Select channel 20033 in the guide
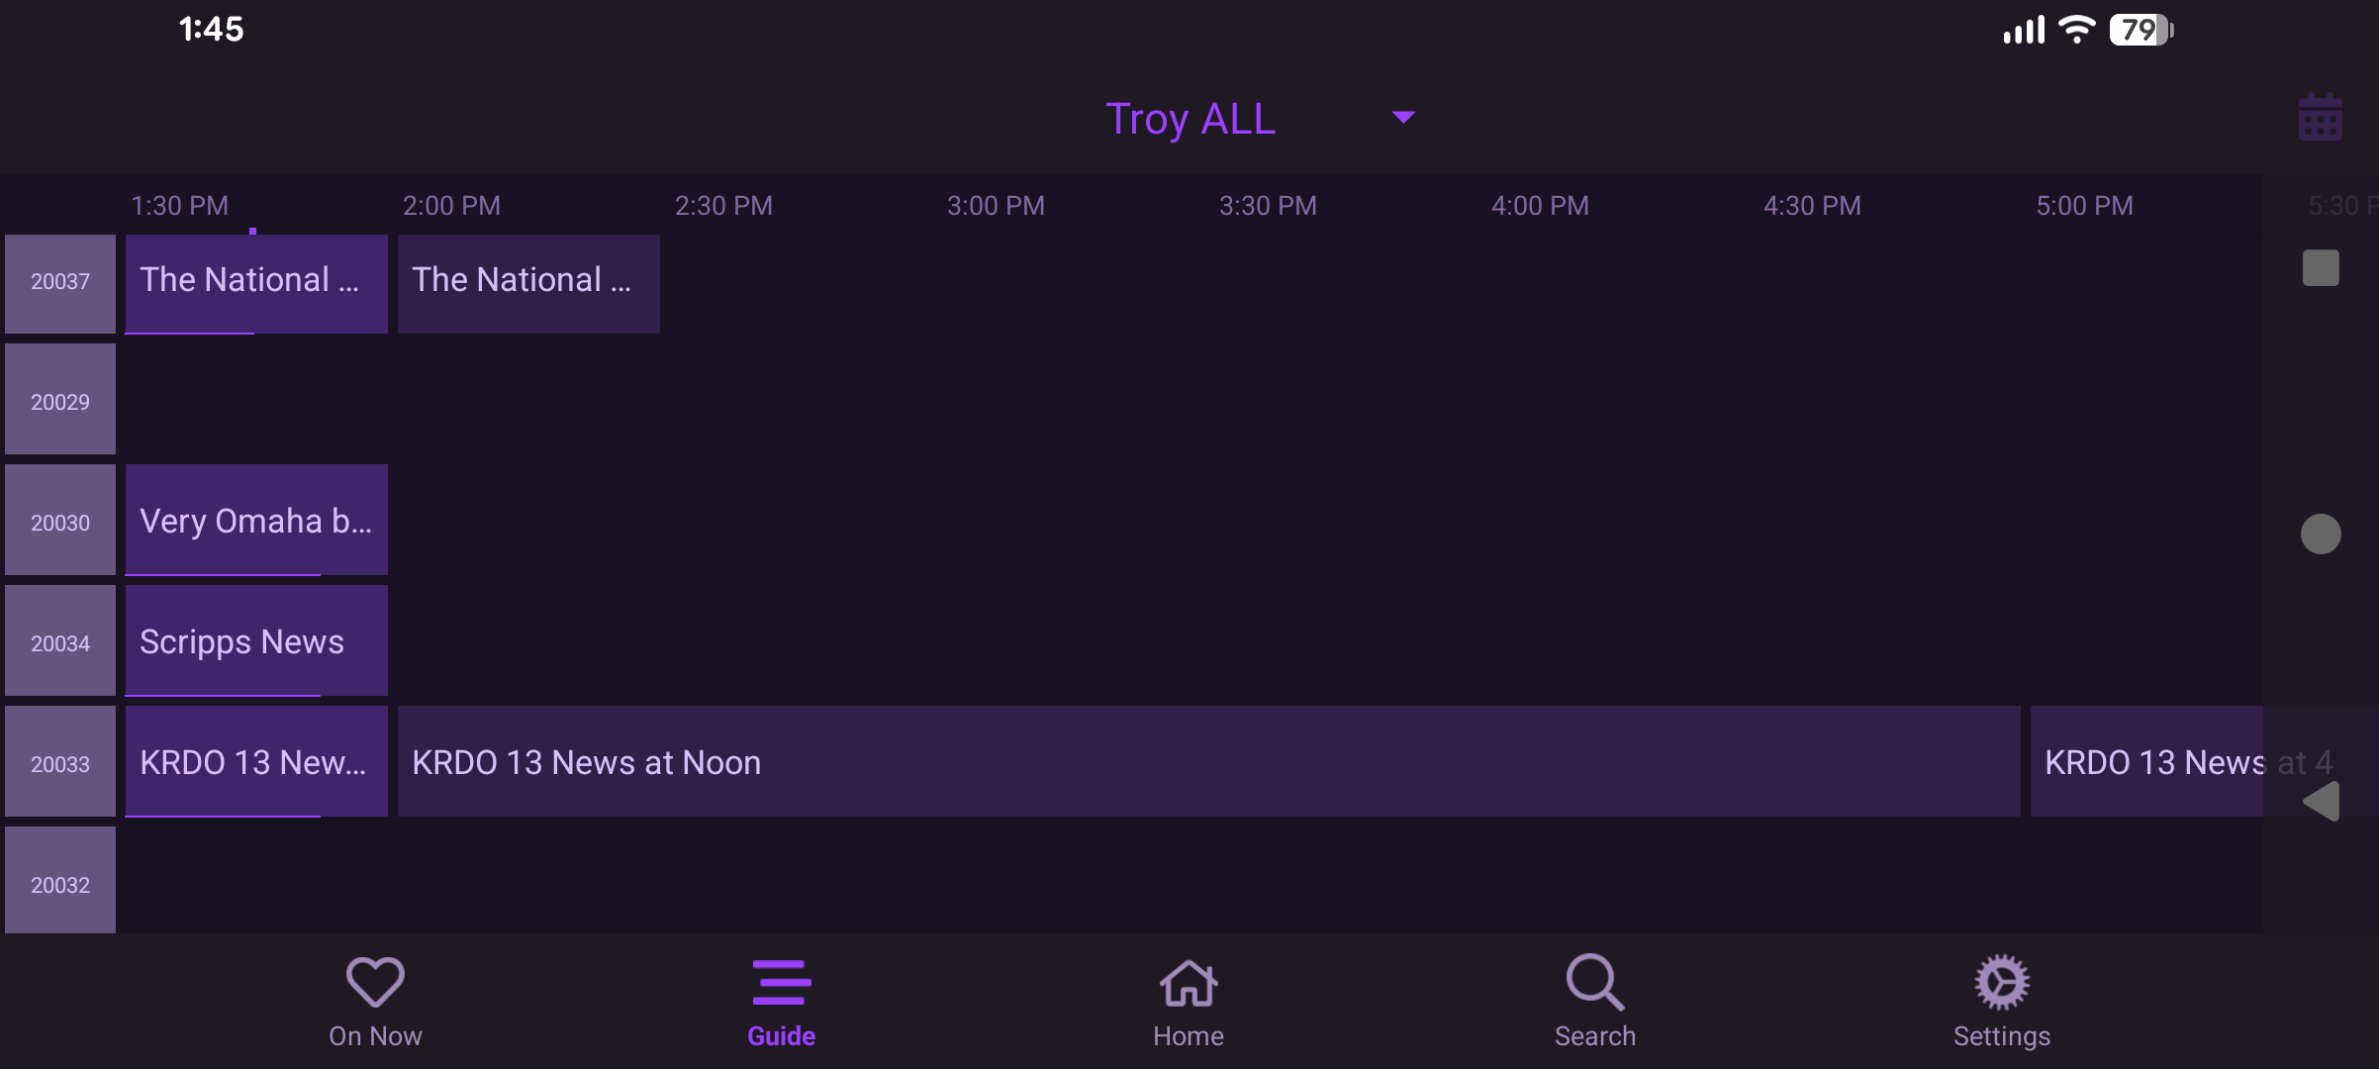Screen dimensions: 2379x1069 [x=60, y=762]
